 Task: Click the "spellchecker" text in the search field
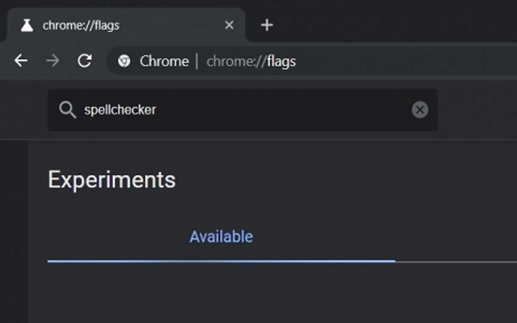[120, 110]
